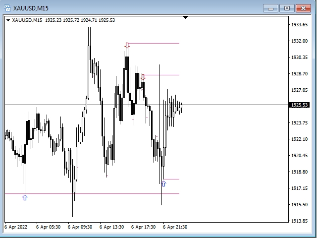Click the 6 Apr 17:30 time label
This screenshot has height=238, width=317.
[144, 227]
